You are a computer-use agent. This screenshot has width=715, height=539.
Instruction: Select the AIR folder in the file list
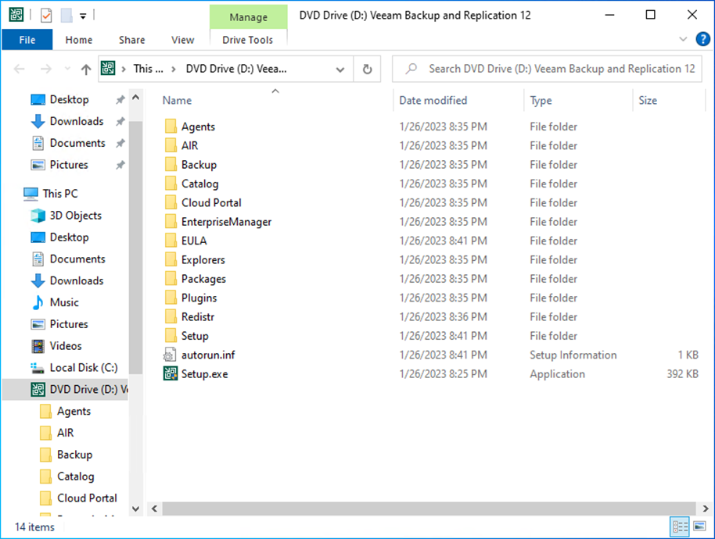[189, 145]
